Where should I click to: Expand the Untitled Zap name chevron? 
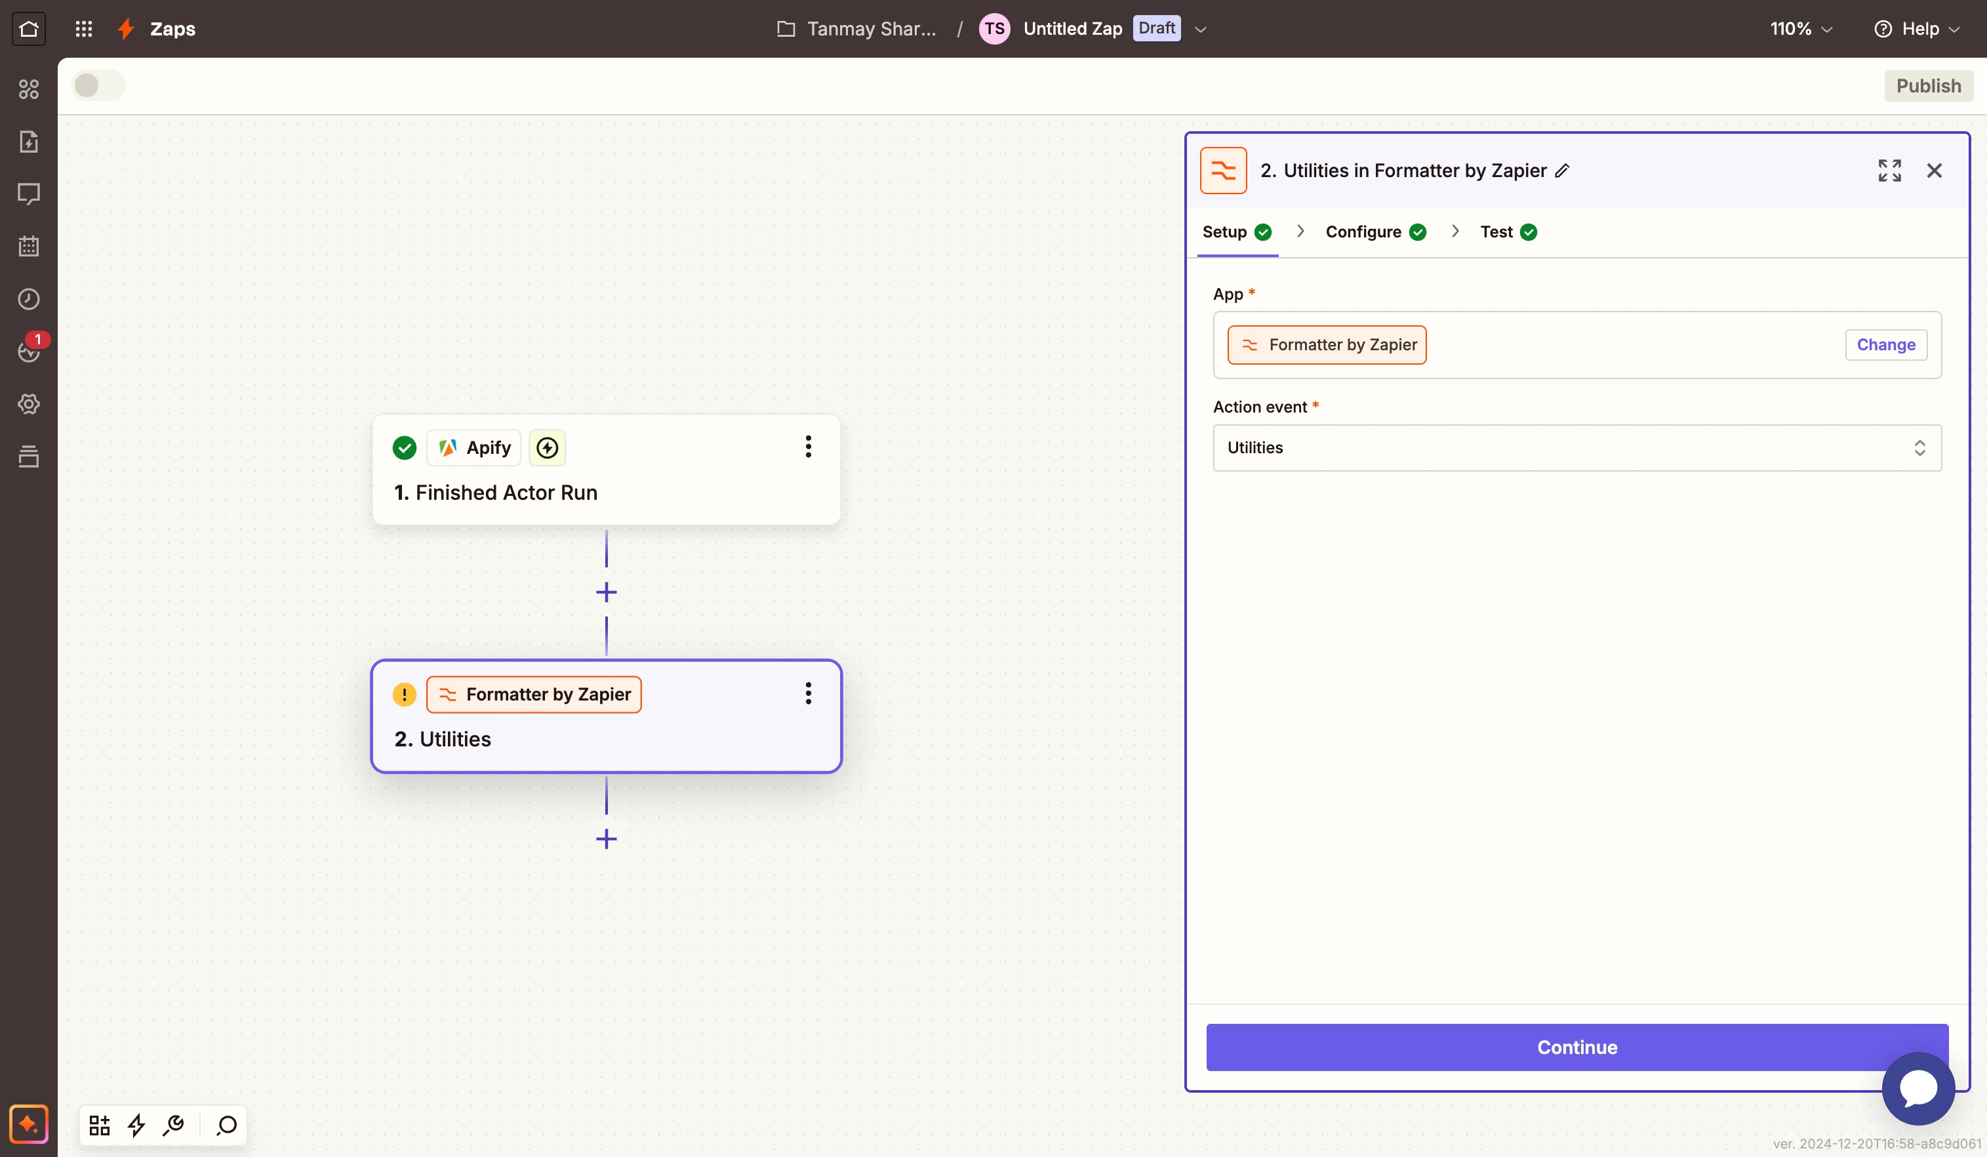coord(1201,29)
